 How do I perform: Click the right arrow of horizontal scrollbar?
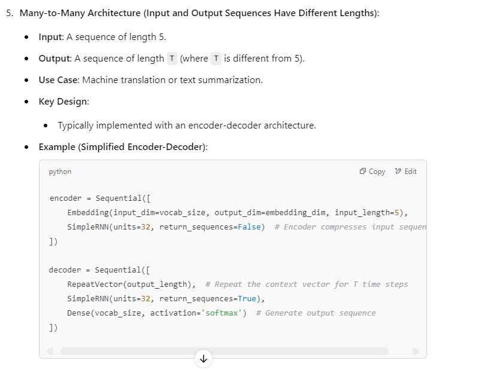416,351
